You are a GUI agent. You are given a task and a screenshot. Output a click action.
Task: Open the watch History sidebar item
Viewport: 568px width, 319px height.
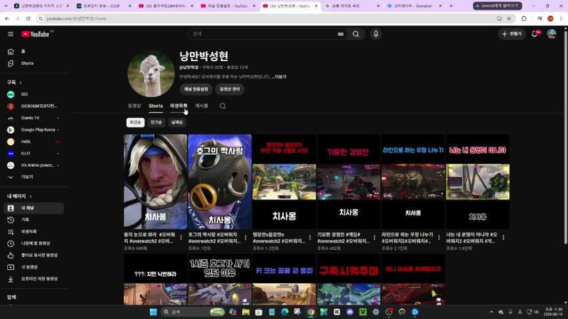35,220
